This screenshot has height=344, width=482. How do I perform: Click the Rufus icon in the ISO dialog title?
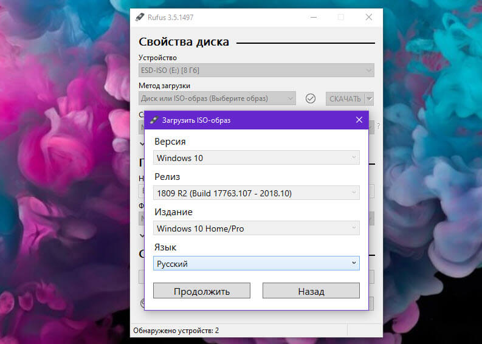coord(154,120)
